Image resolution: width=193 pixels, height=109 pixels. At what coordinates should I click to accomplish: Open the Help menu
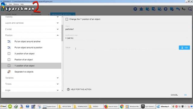click(22, 4)
